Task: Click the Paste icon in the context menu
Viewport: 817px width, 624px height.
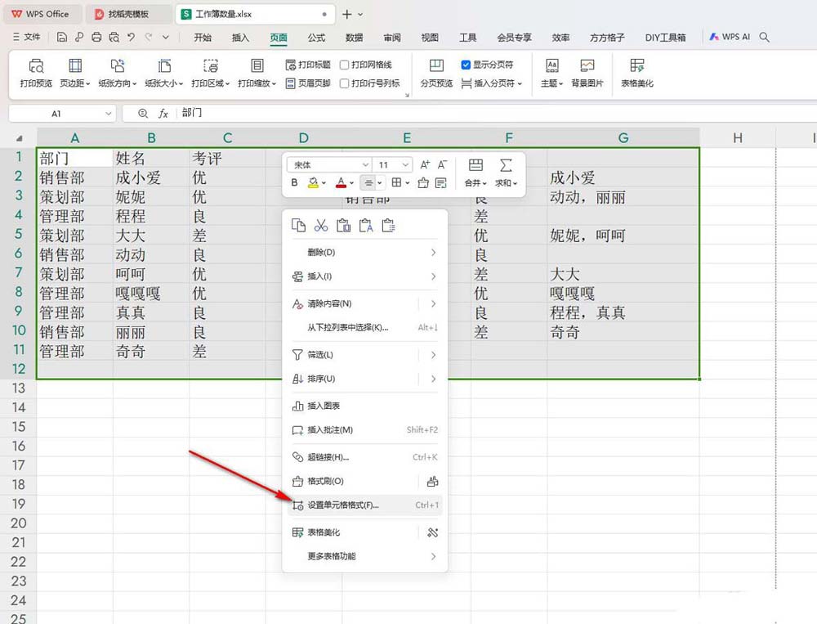Action: [x=343, y=226]
